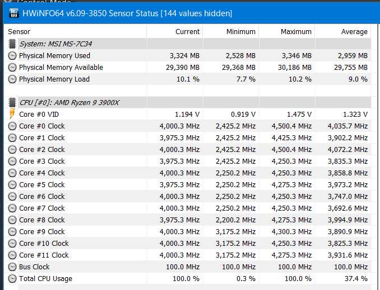Click the clock icon for Core #9 Clock
This screenshot has height=290, width=380.
(12, 232)
